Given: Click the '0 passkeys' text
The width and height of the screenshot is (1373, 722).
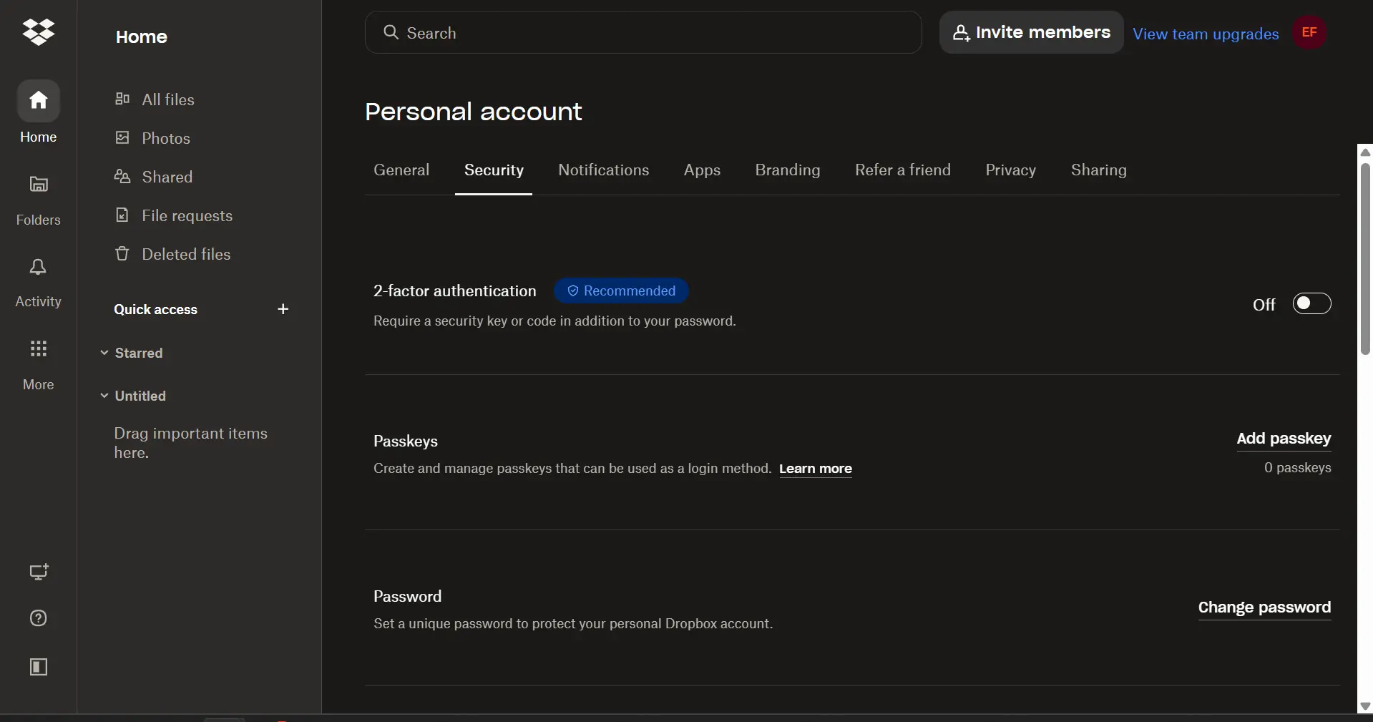Looking at the screenshot, I should pyautogui.click(x=1297, y=468).
